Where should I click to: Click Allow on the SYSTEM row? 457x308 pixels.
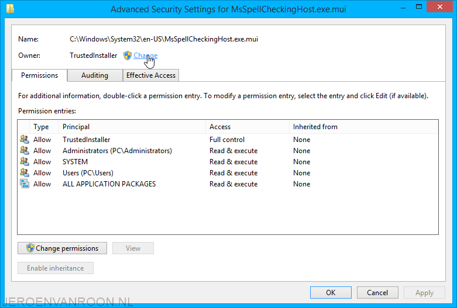click(42, 161)
